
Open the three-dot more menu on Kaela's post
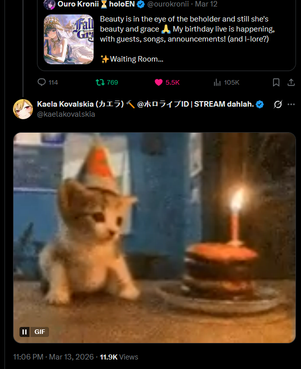tap(291, 104)
